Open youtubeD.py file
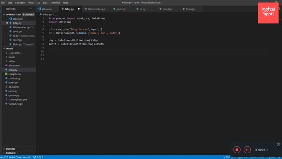Image resolution: width=282 pixels, height=159 pixels. (15, 104)
